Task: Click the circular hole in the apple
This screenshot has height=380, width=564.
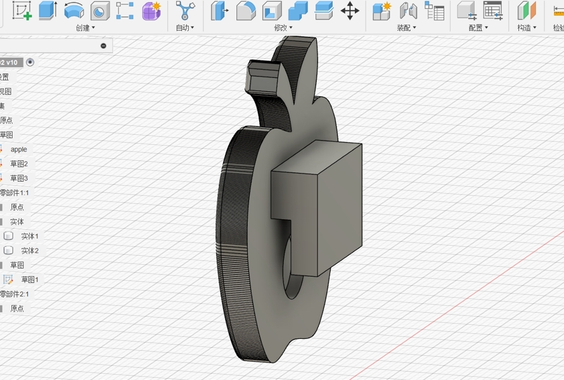Action: (292, 284)
